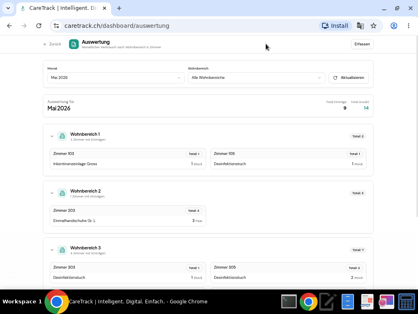Click the Total Einträge value 9

pos(345,108)
